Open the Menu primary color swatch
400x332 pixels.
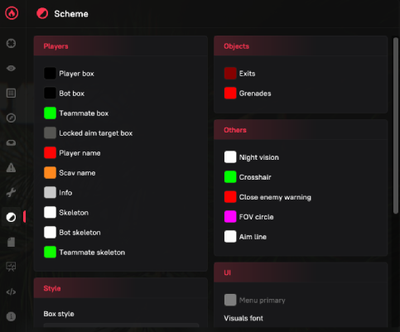tap(230, 300)
